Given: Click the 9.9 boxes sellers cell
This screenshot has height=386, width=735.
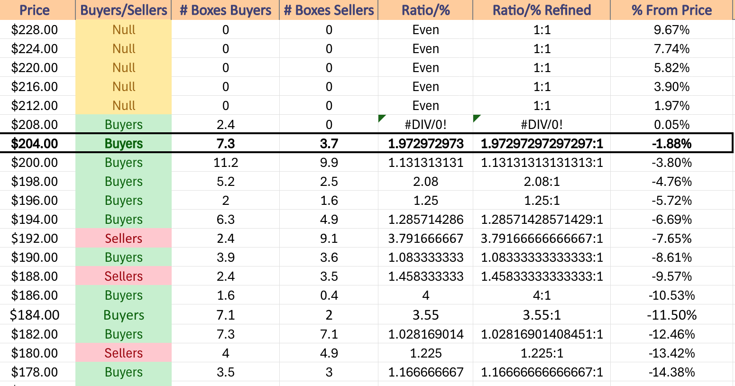Looking at the screenshot, I should pos(329,162).
